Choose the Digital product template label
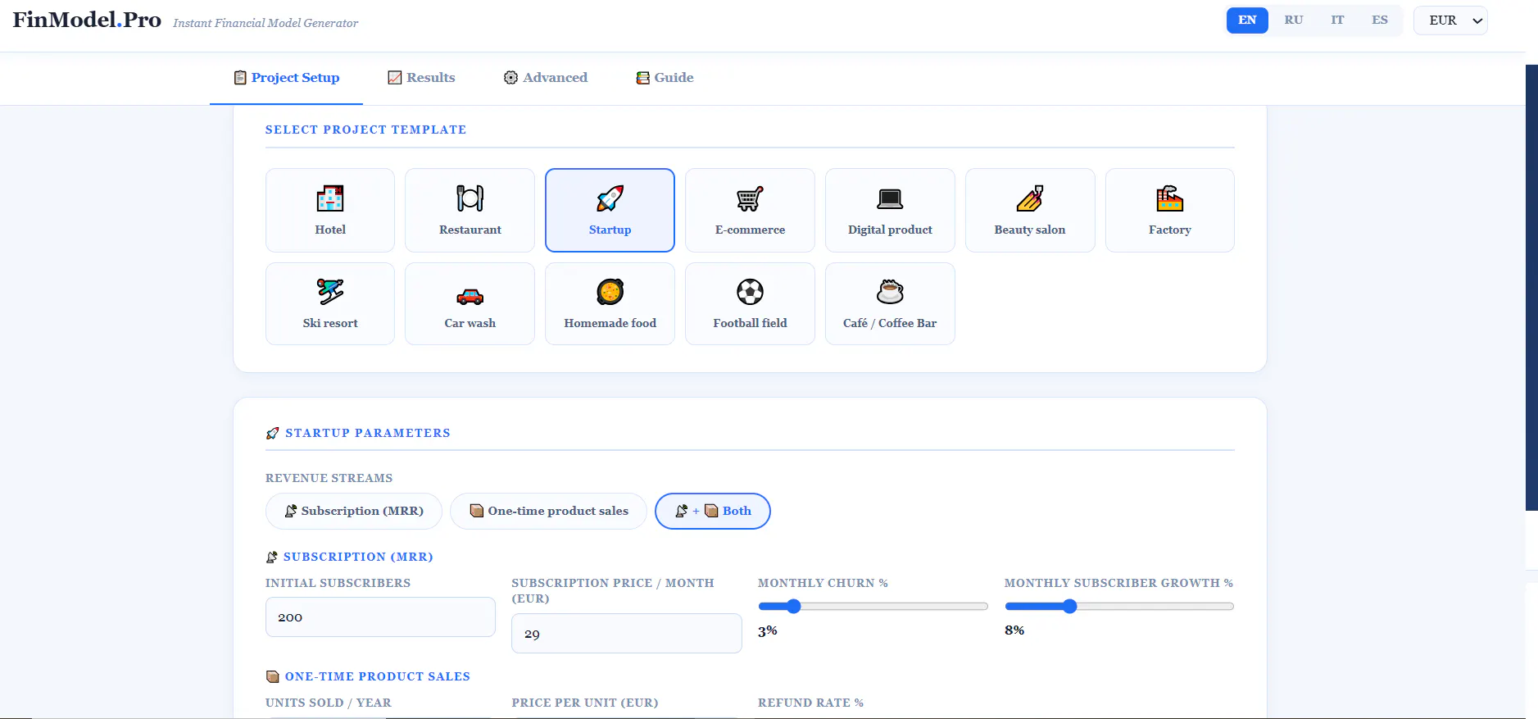Viewport: 1538px width, 719px height. (x=890, y=230)
